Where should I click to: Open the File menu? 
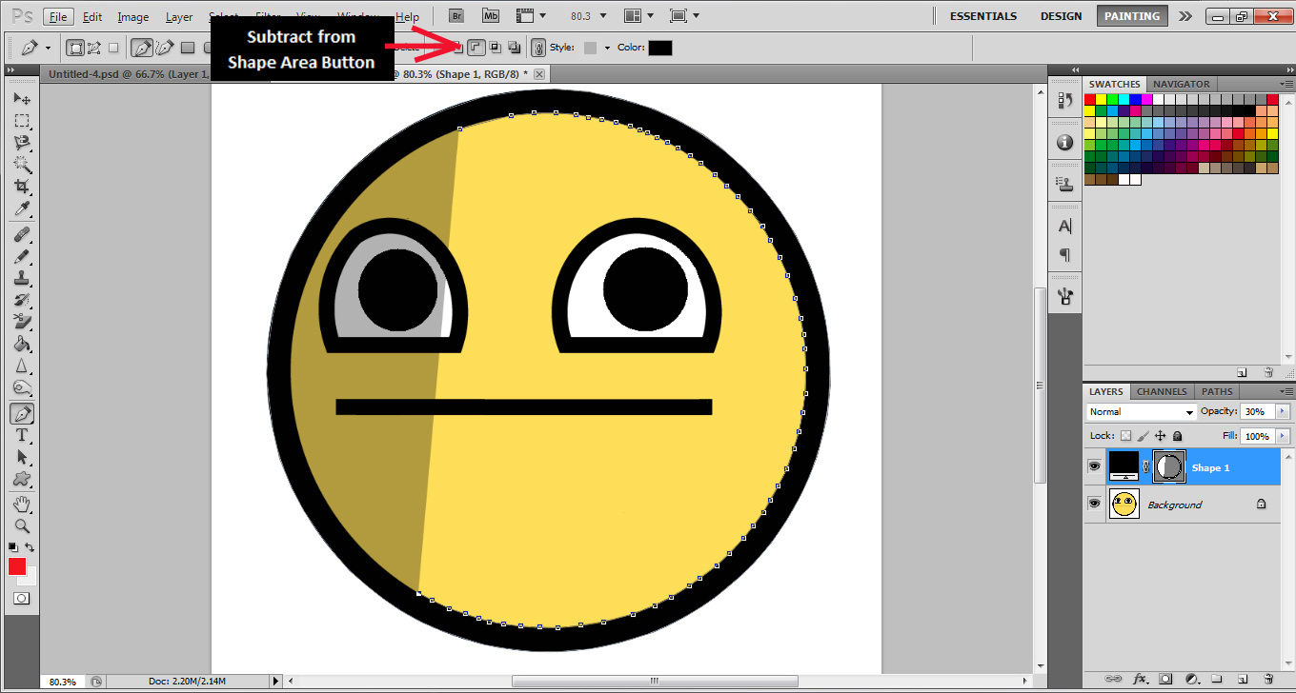[x=58, y=17]
